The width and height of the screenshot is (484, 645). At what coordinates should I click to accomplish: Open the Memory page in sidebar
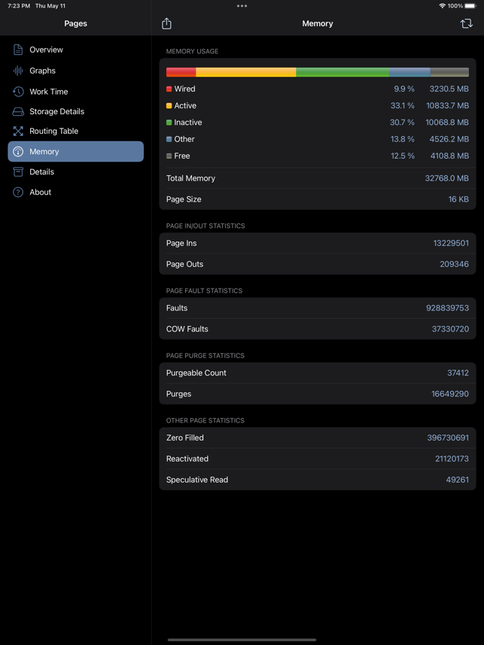[76, 151]
